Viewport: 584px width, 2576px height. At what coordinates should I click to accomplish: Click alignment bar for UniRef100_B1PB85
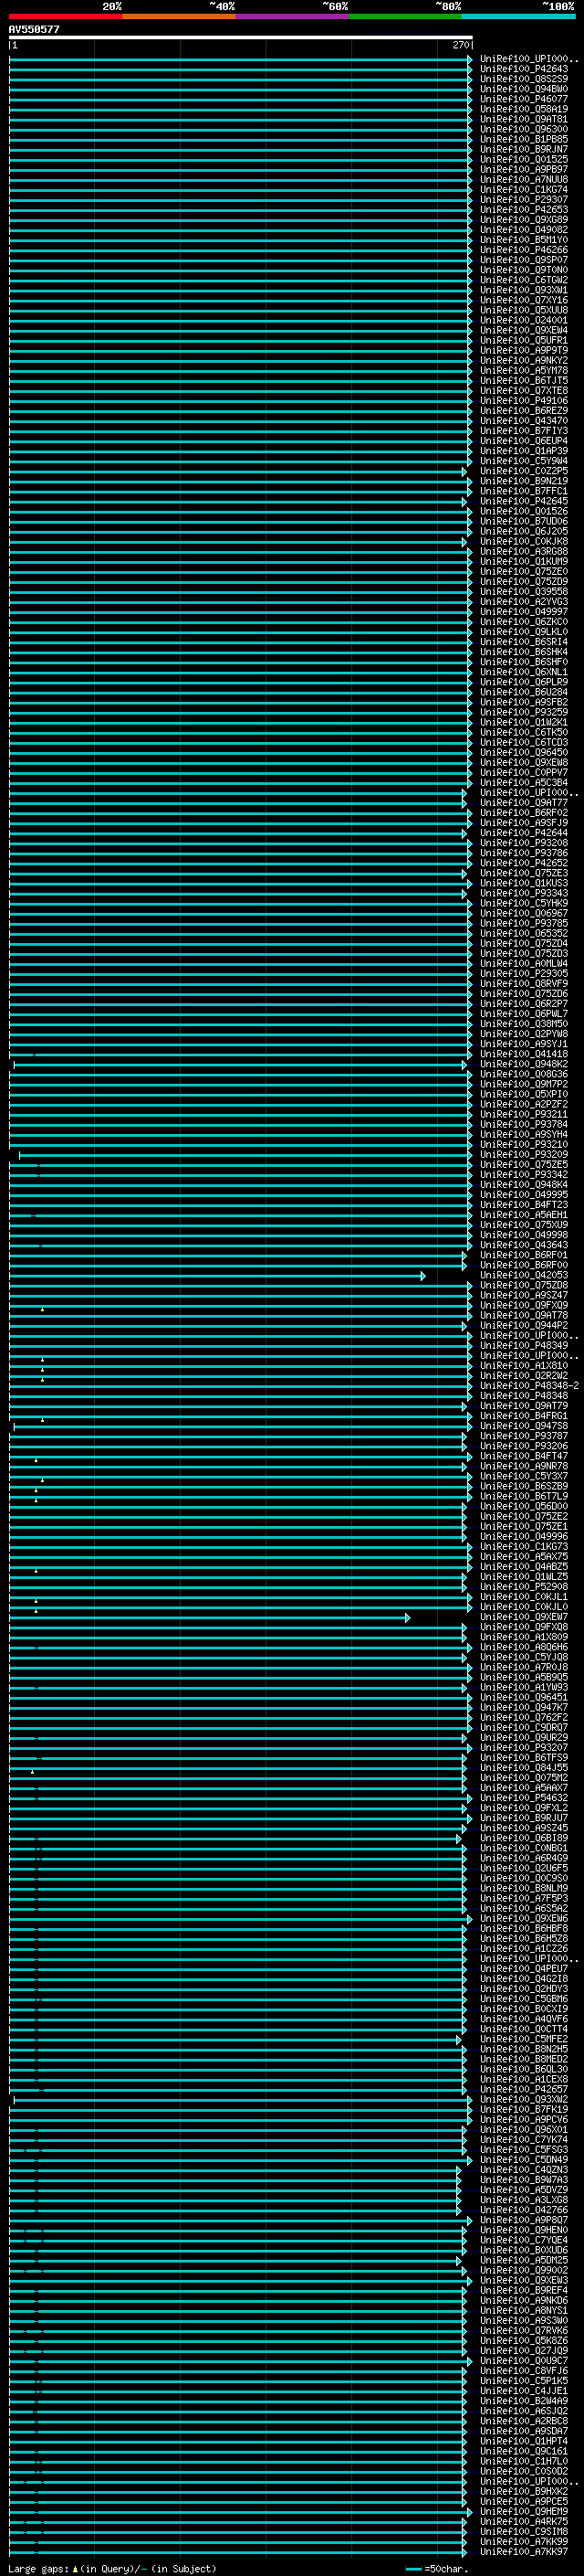241,139
